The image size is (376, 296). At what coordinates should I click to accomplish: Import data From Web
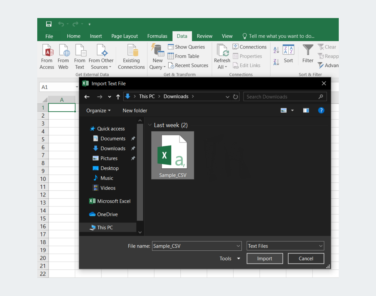(63, 57)
